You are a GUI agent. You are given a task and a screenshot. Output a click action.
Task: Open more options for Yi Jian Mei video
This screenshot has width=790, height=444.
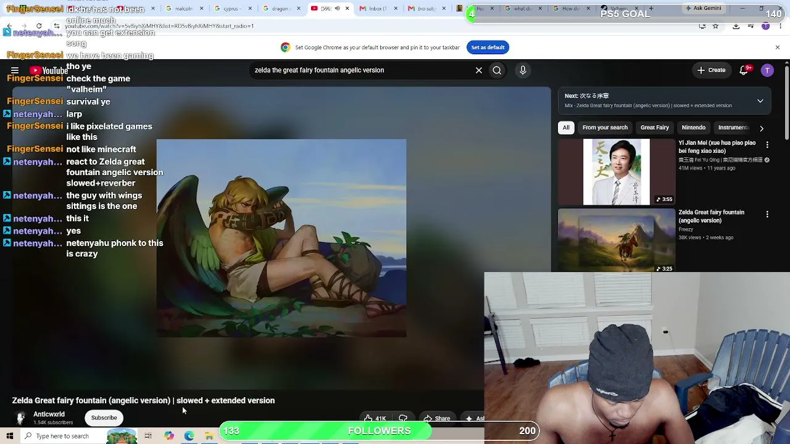[767, 144]
